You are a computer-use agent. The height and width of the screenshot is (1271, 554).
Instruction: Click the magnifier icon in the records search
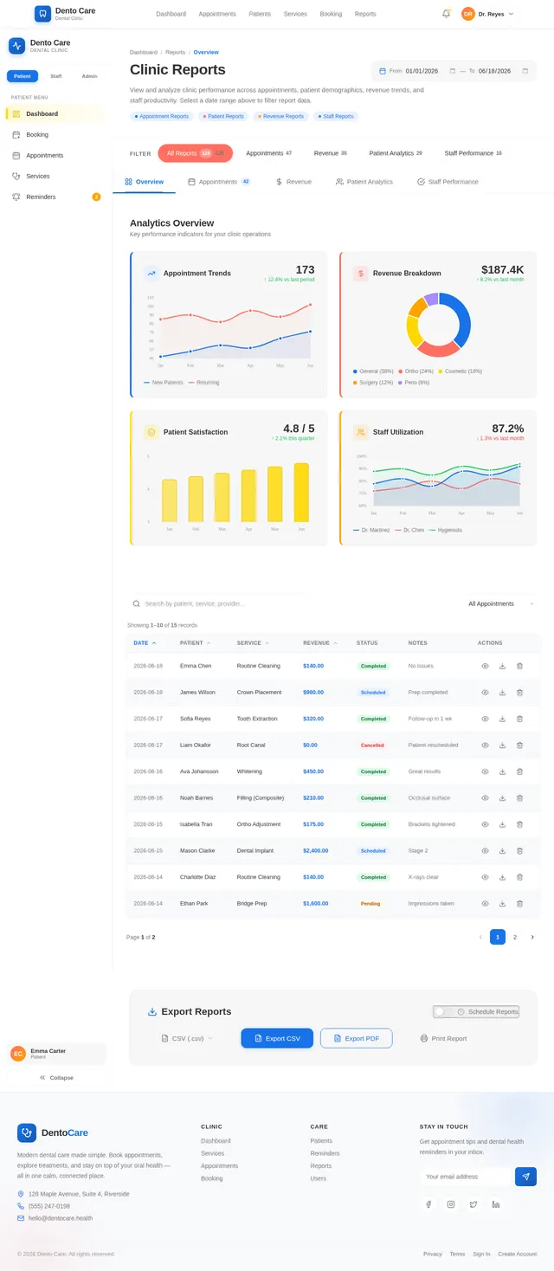click(136, 603)
